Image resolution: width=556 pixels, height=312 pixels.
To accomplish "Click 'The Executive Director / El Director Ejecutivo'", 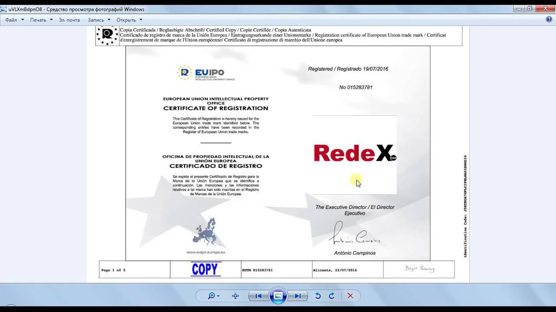I will point(355,210).
